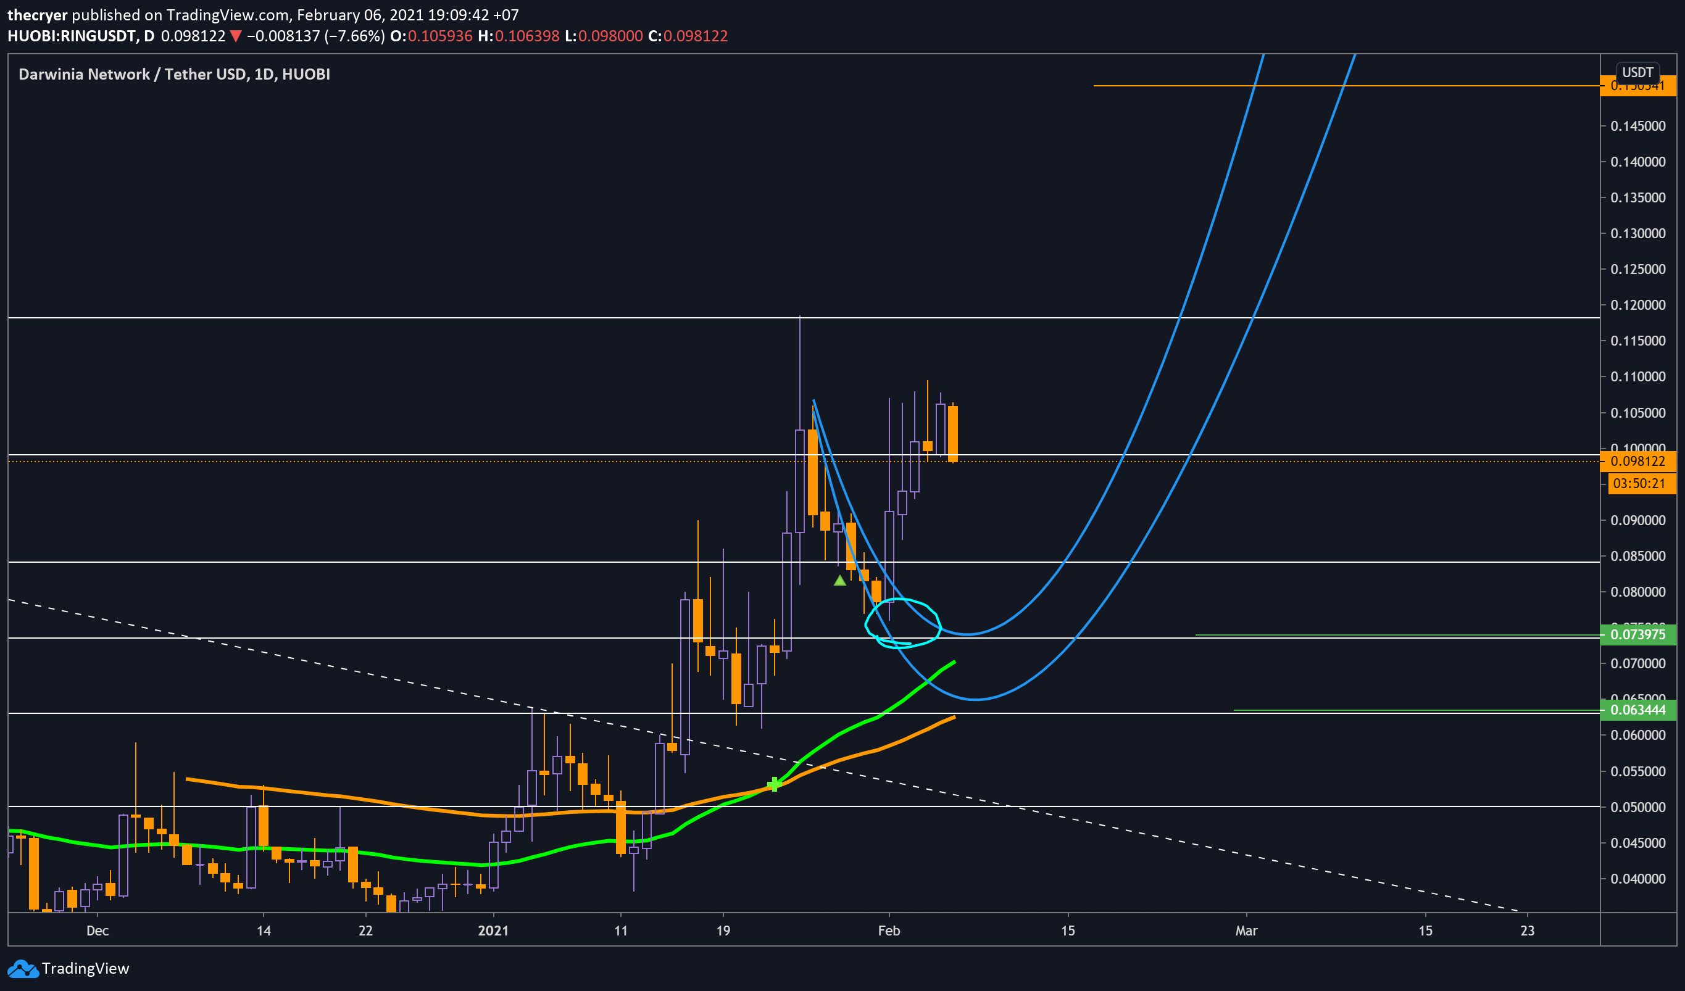Click the orange horizontal target line at top
This screenshot has height=991, width=1685.
pos(1347,86)
